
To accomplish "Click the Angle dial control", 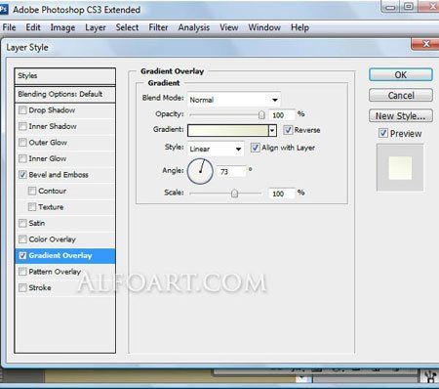I will click(200, 171).
